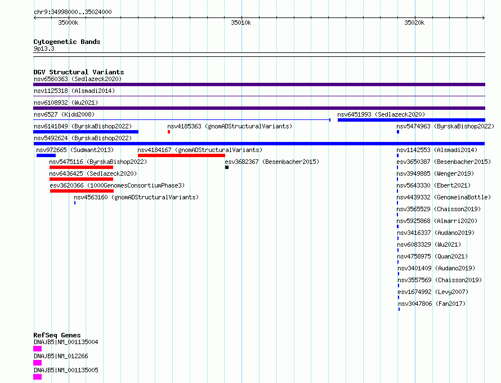
Task: Click the 35020k ruler position label
Action: coord(414,23)
